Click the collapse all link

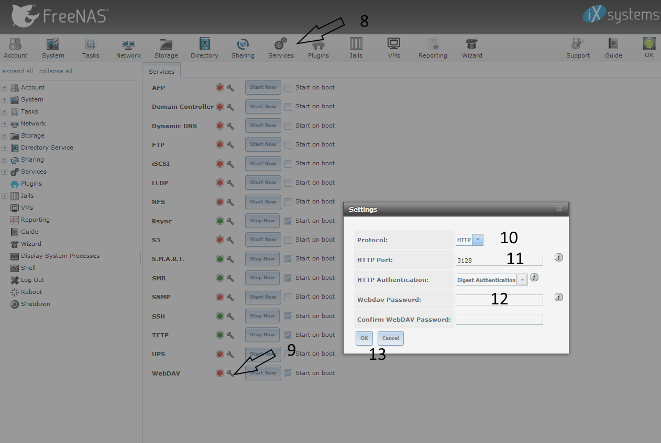click(x=56, y=71)
